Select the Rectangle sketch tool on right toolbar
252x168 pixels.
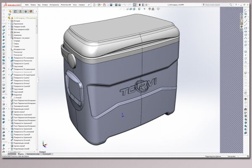(245, 28)
